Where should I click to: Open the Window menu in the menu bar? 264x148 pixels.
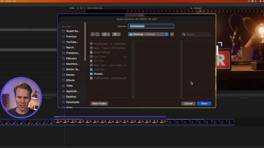(8, 1)
